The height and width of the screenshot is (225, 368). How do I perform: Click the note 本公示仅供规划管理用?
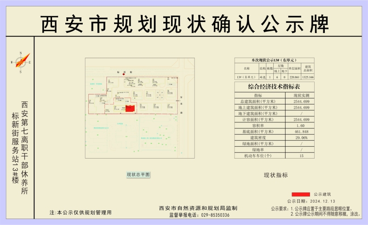[80, 213]
